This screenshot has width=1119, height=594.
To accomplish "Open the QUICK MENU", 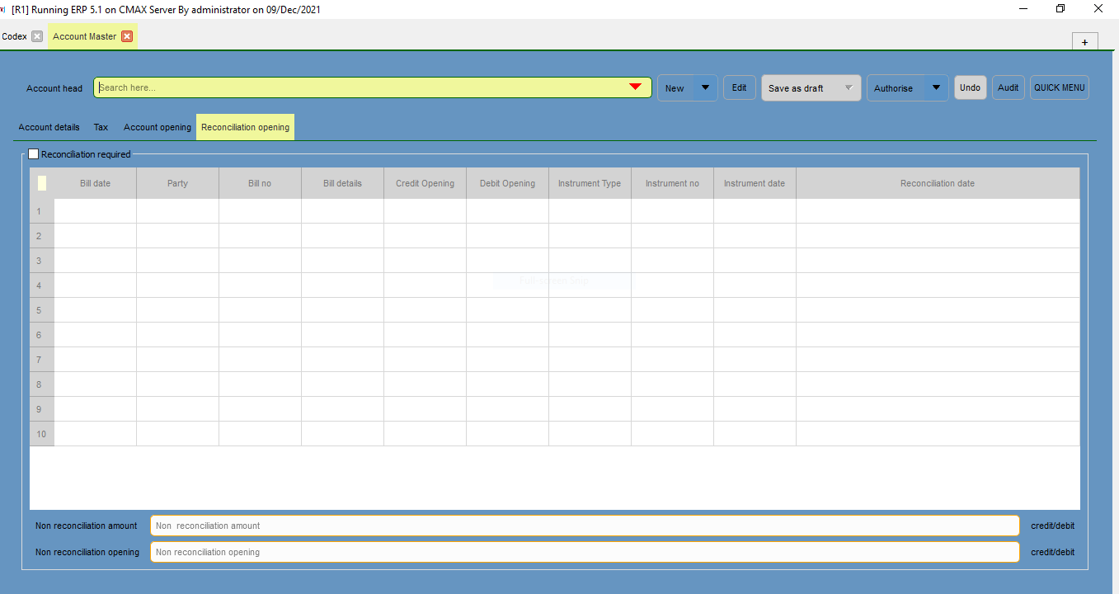I will coord(1059,87).
